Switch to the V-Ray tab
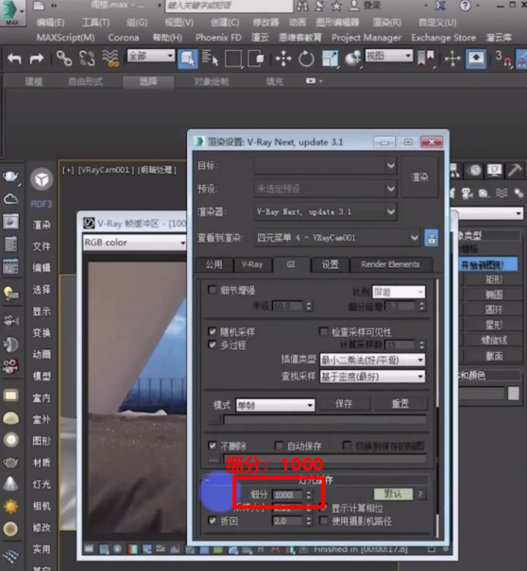The width and height of the screenshot is (527, 571). click(x=252, y=264)
